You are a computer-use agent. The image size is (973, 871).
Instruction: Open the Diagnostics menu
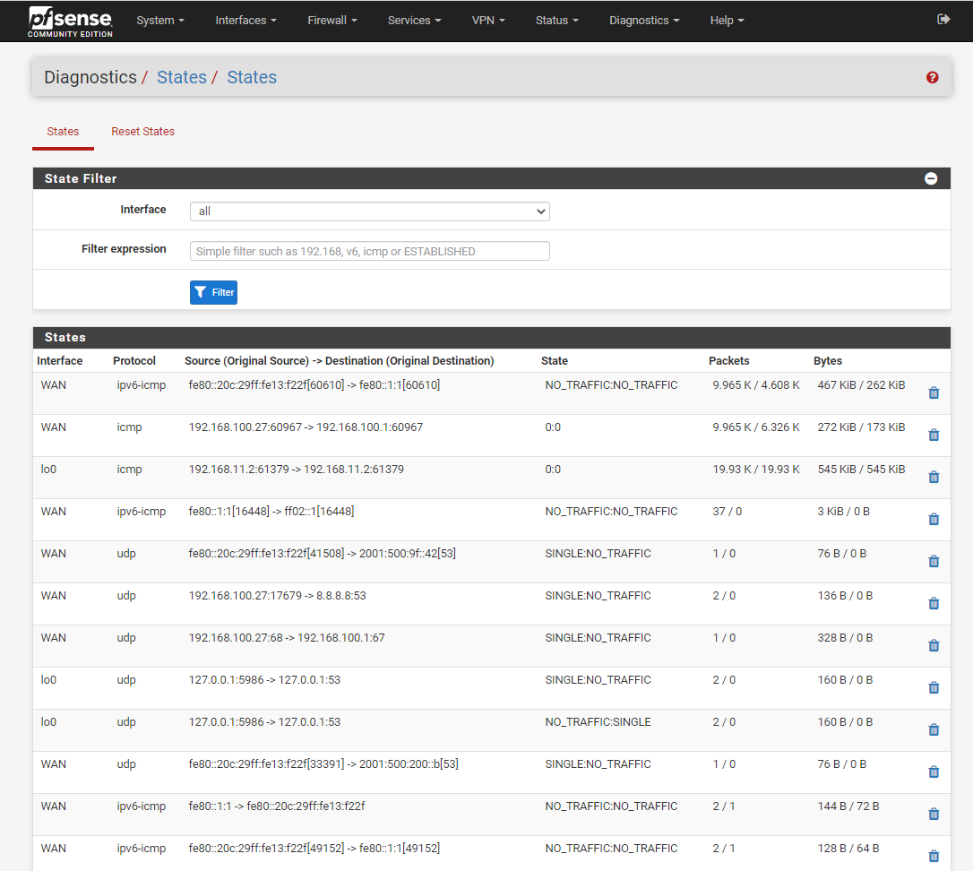click(x=644, y=21)
